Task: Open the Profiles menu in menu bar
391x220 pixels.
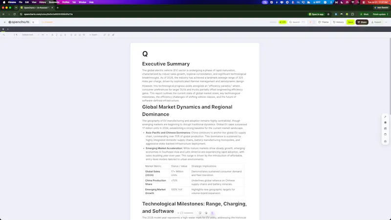Action: pyautogui.click(x=66, y=2)
